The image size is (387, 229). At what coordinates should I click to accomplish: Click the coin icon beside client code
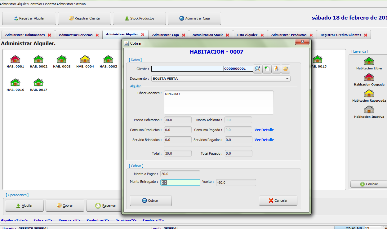tap(286, 69)
